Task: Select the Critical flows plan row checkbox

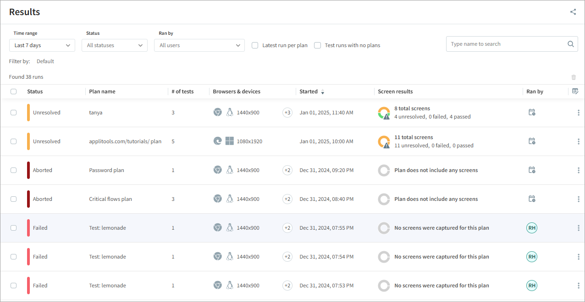Action: tap(14, 199)
